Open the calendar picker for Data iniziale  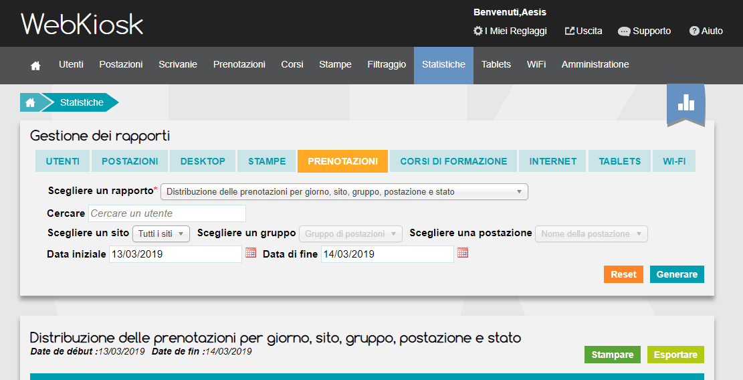(x=251, y=254)
